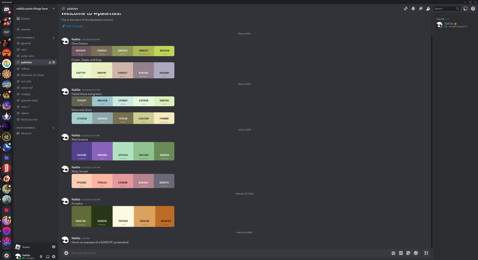Image resolution: width=478 pixels, height=260 pixels.
Task: Open the Threads panel icon
Action: [405, 9]
